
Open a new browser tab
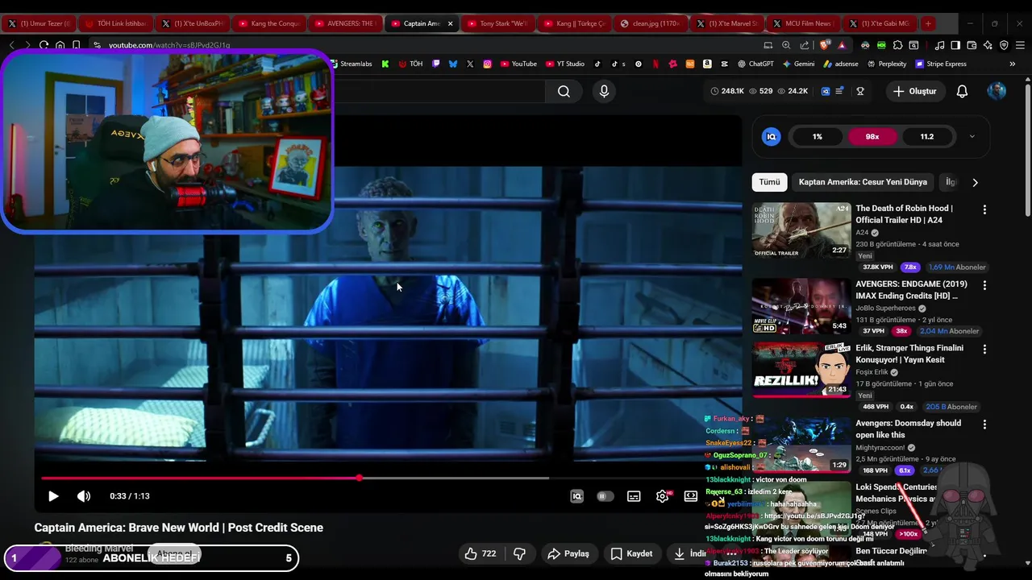tap(928, 23)
